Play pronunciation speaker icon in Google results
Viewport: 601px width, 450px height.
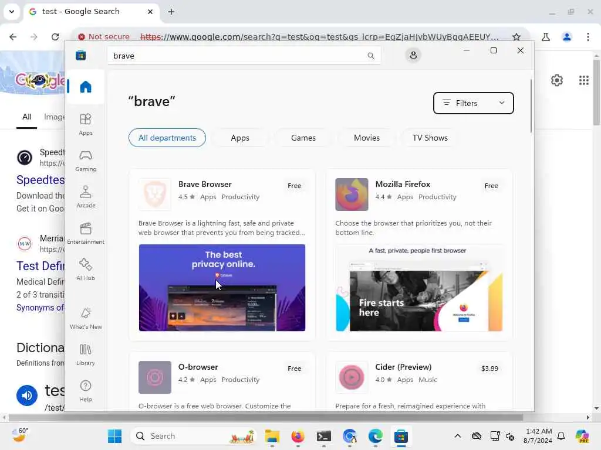coord(27,396)
